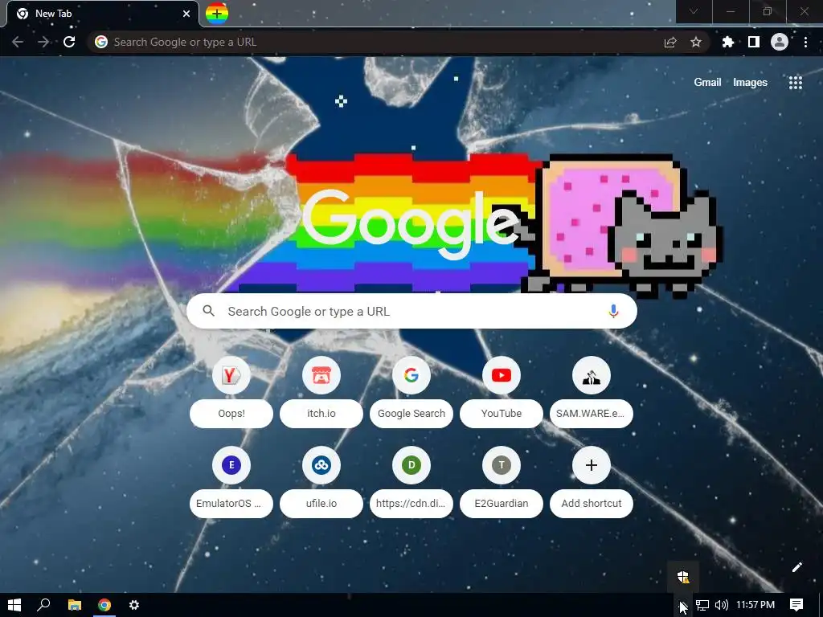Viewport: 823px width, 617px height.
Task: Click the Chrome icon in the taskbar
Action: 104,605
